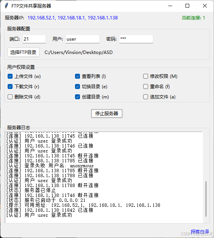Image resolution: width=214 pixels, height=238 pixels.
Task: Enable the 删除文件 (d) checkbox
Action: click(10, 97)
